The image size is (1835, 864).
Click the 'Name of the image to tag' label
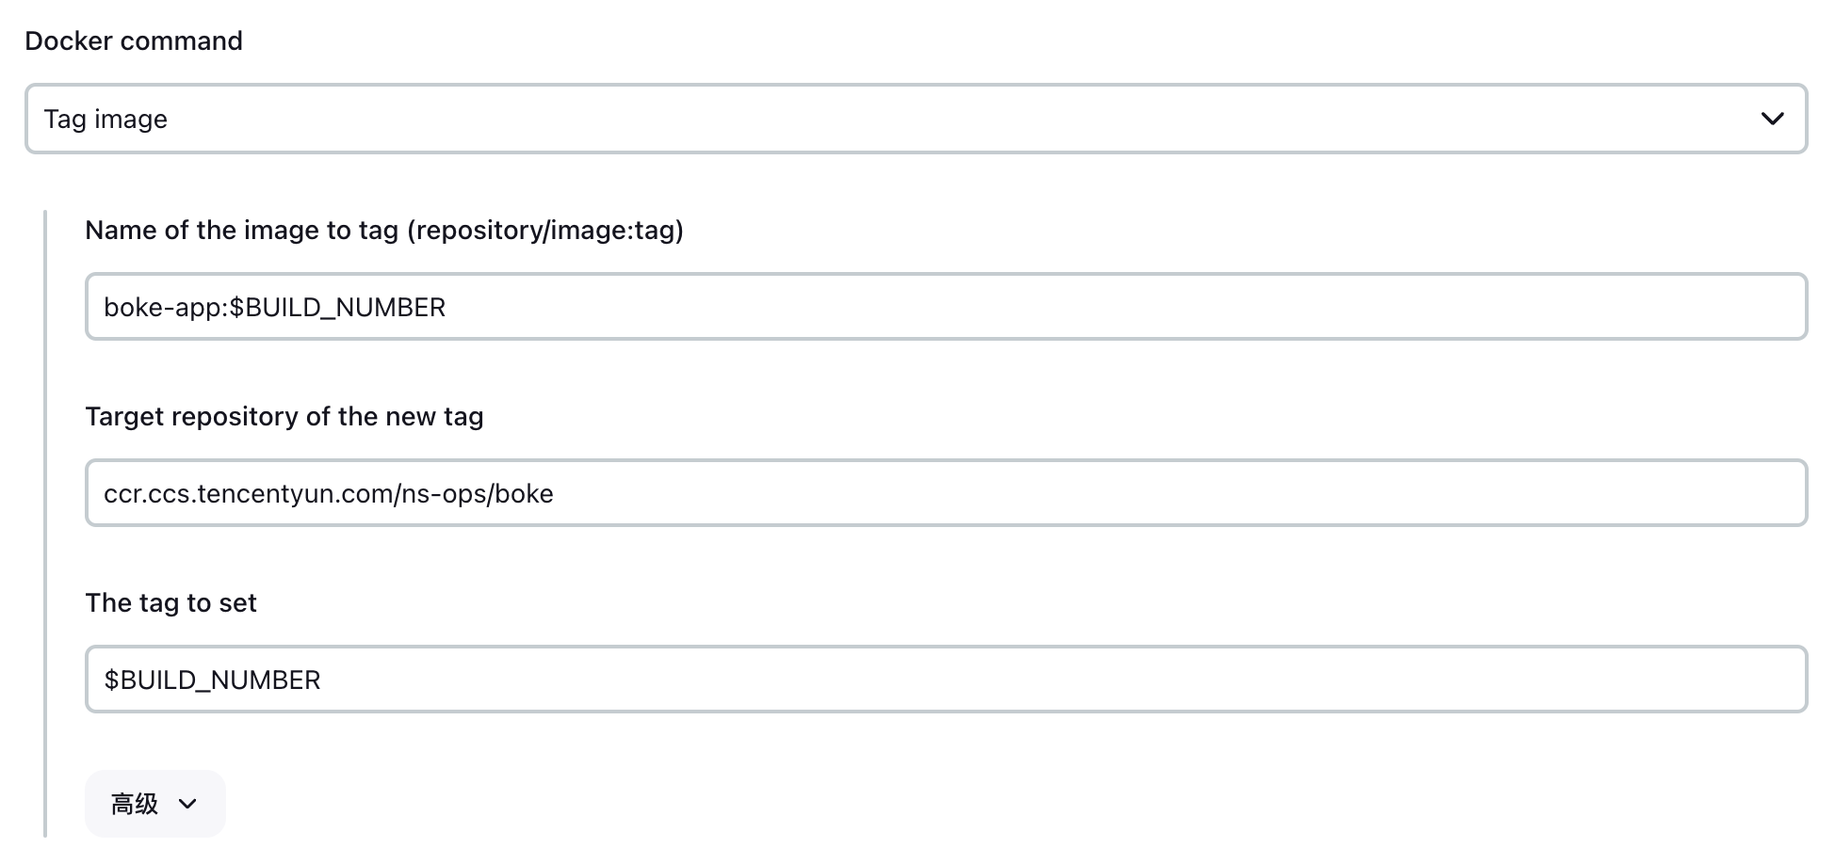point(242,231)
